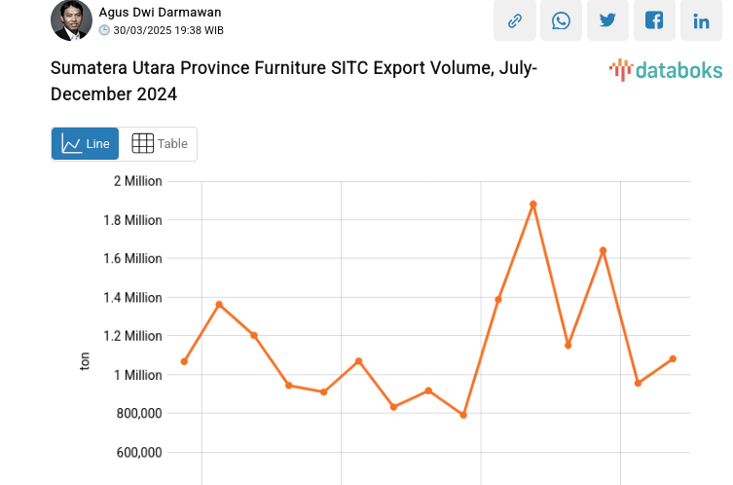Click the 30/03/2025 19:38 WIB timestamp
733x485 pixels.
168,30
